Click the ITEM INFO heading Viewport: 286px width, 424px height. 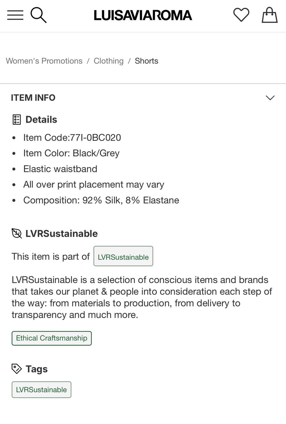(x=33, y=98)
